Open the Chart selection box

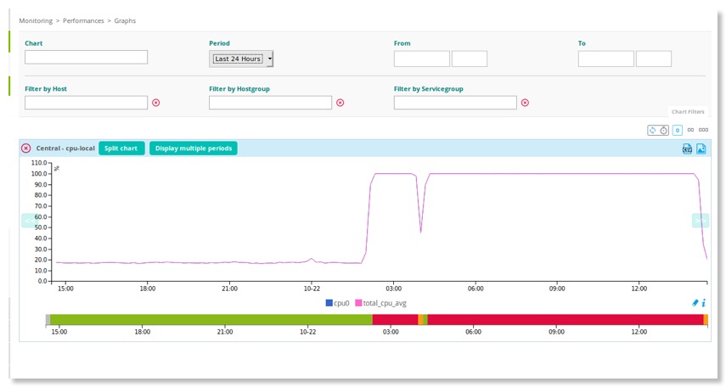(x=86, y=57)
